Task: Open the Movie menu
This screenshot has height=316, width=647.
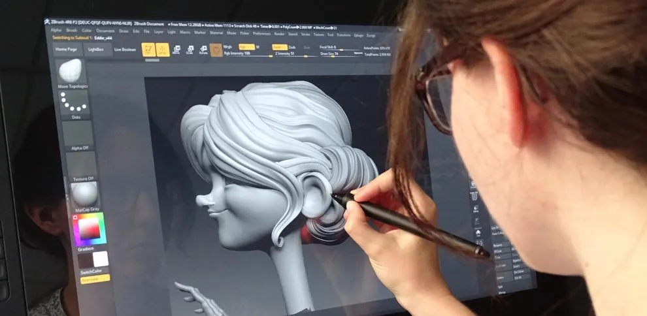Action: tap(231, 33)
